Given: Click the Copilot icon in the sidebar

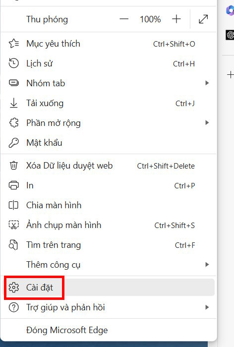Looking at the screenshot, I should (230, 10).
